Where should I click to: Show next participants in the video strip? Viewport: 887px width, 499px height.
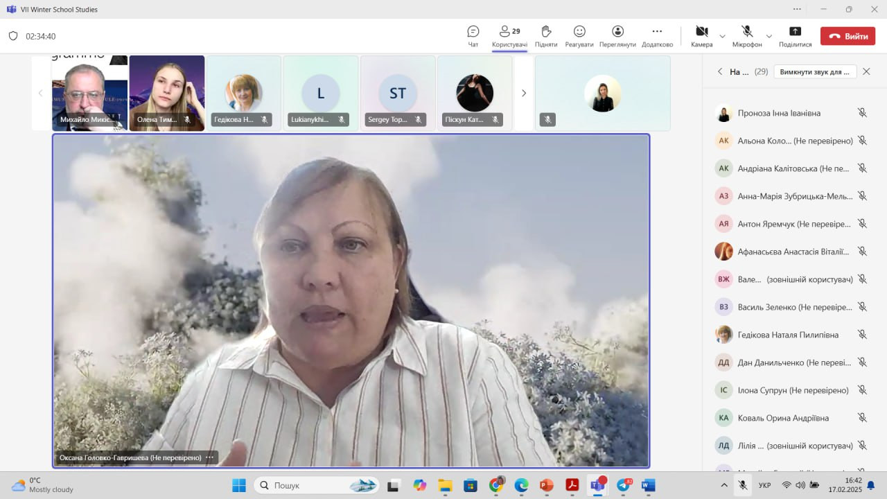click(523, 93)
